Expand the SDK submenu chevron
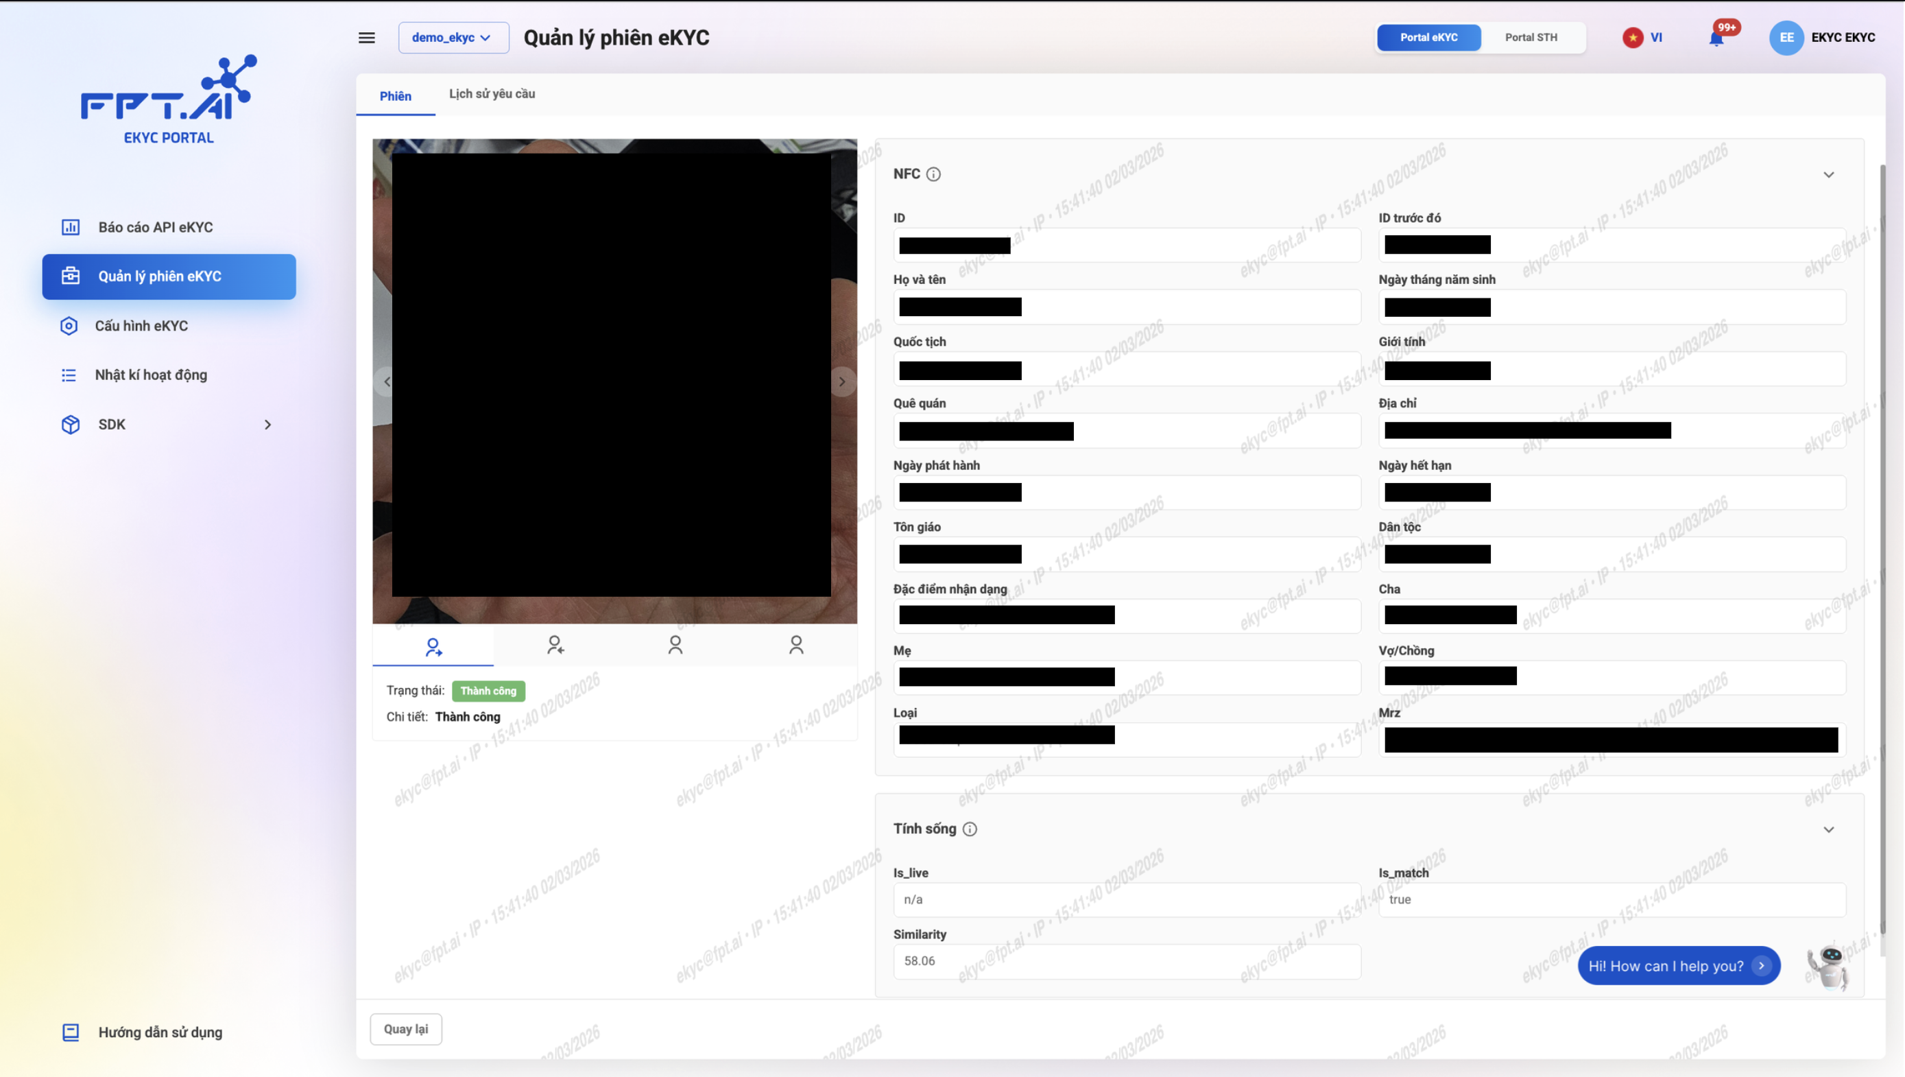This screenshot has width=1905, height=1077. pos(267,425)
